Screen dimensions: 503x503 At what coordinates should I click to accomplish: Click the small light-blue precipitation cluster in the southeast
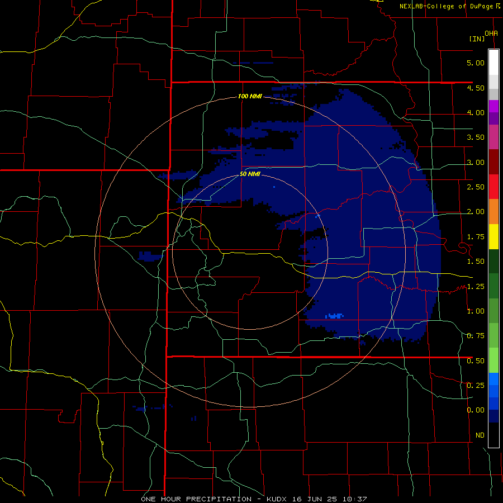point(334,316)
